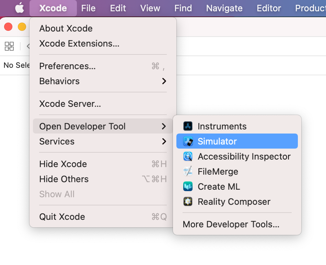The width and height of the screenshot is (326, 265).
Task: Open the Apple menu
Action: click(20, 8)
